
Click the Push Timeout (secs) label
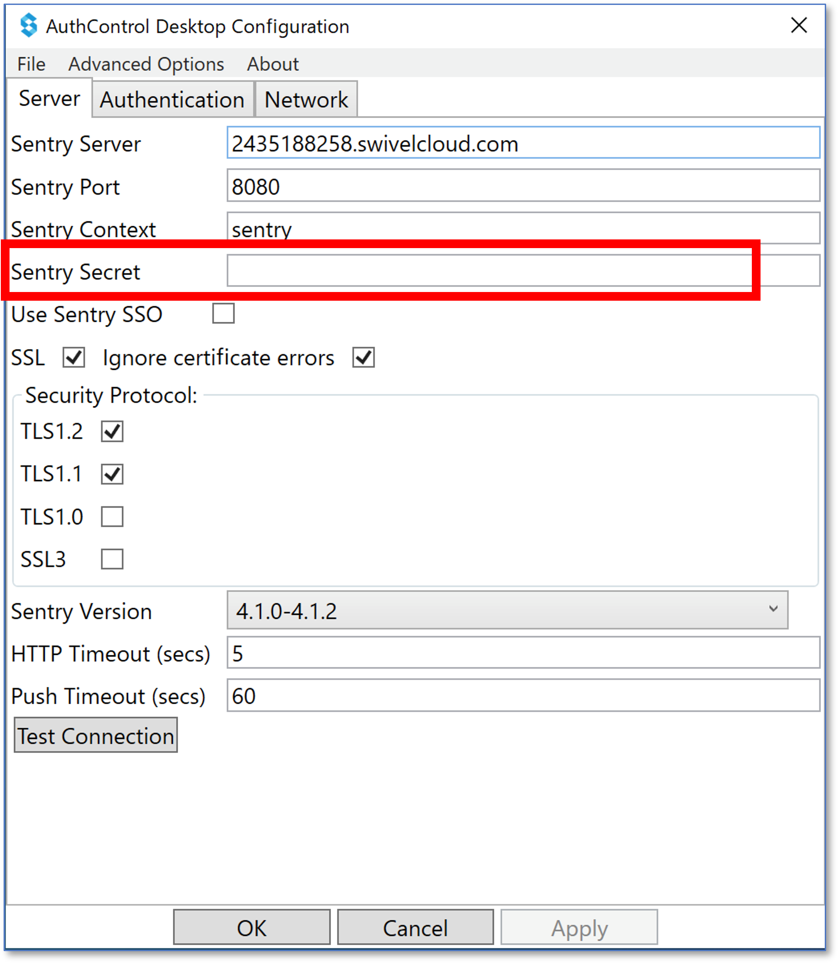[x=109, y=697]
